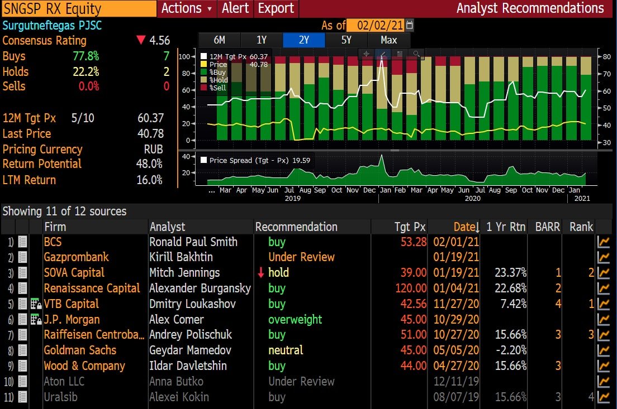Image resolution: width=617 pixels, height=409 pixels.
Task: Click the As of date field 02/02/21
Action: (x=376, y=25)
